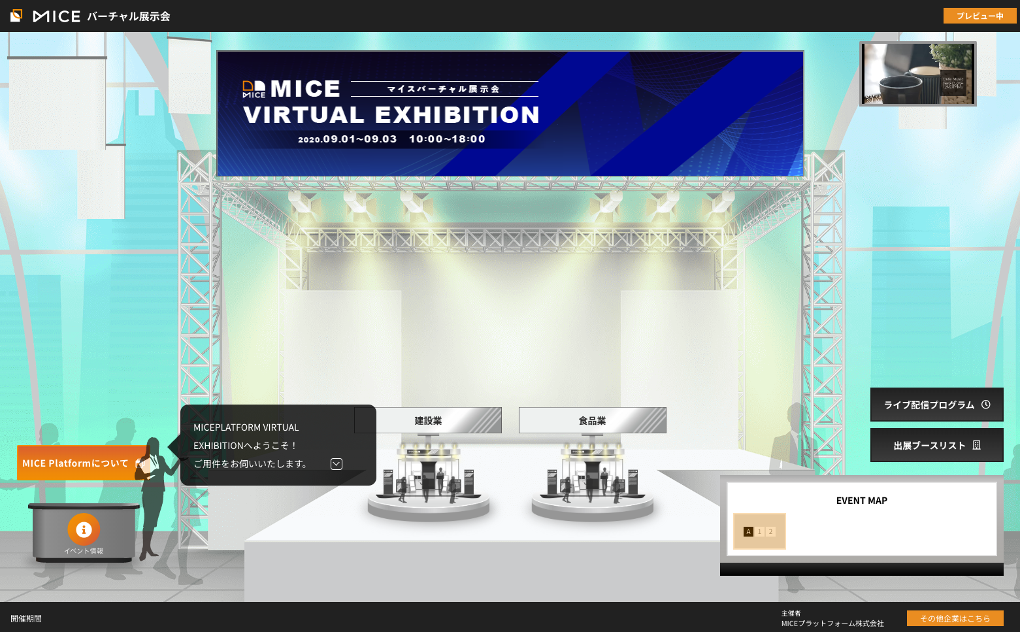Select zone 1 on the event map
Screen dimensions: 1020x632
[760, 531]
